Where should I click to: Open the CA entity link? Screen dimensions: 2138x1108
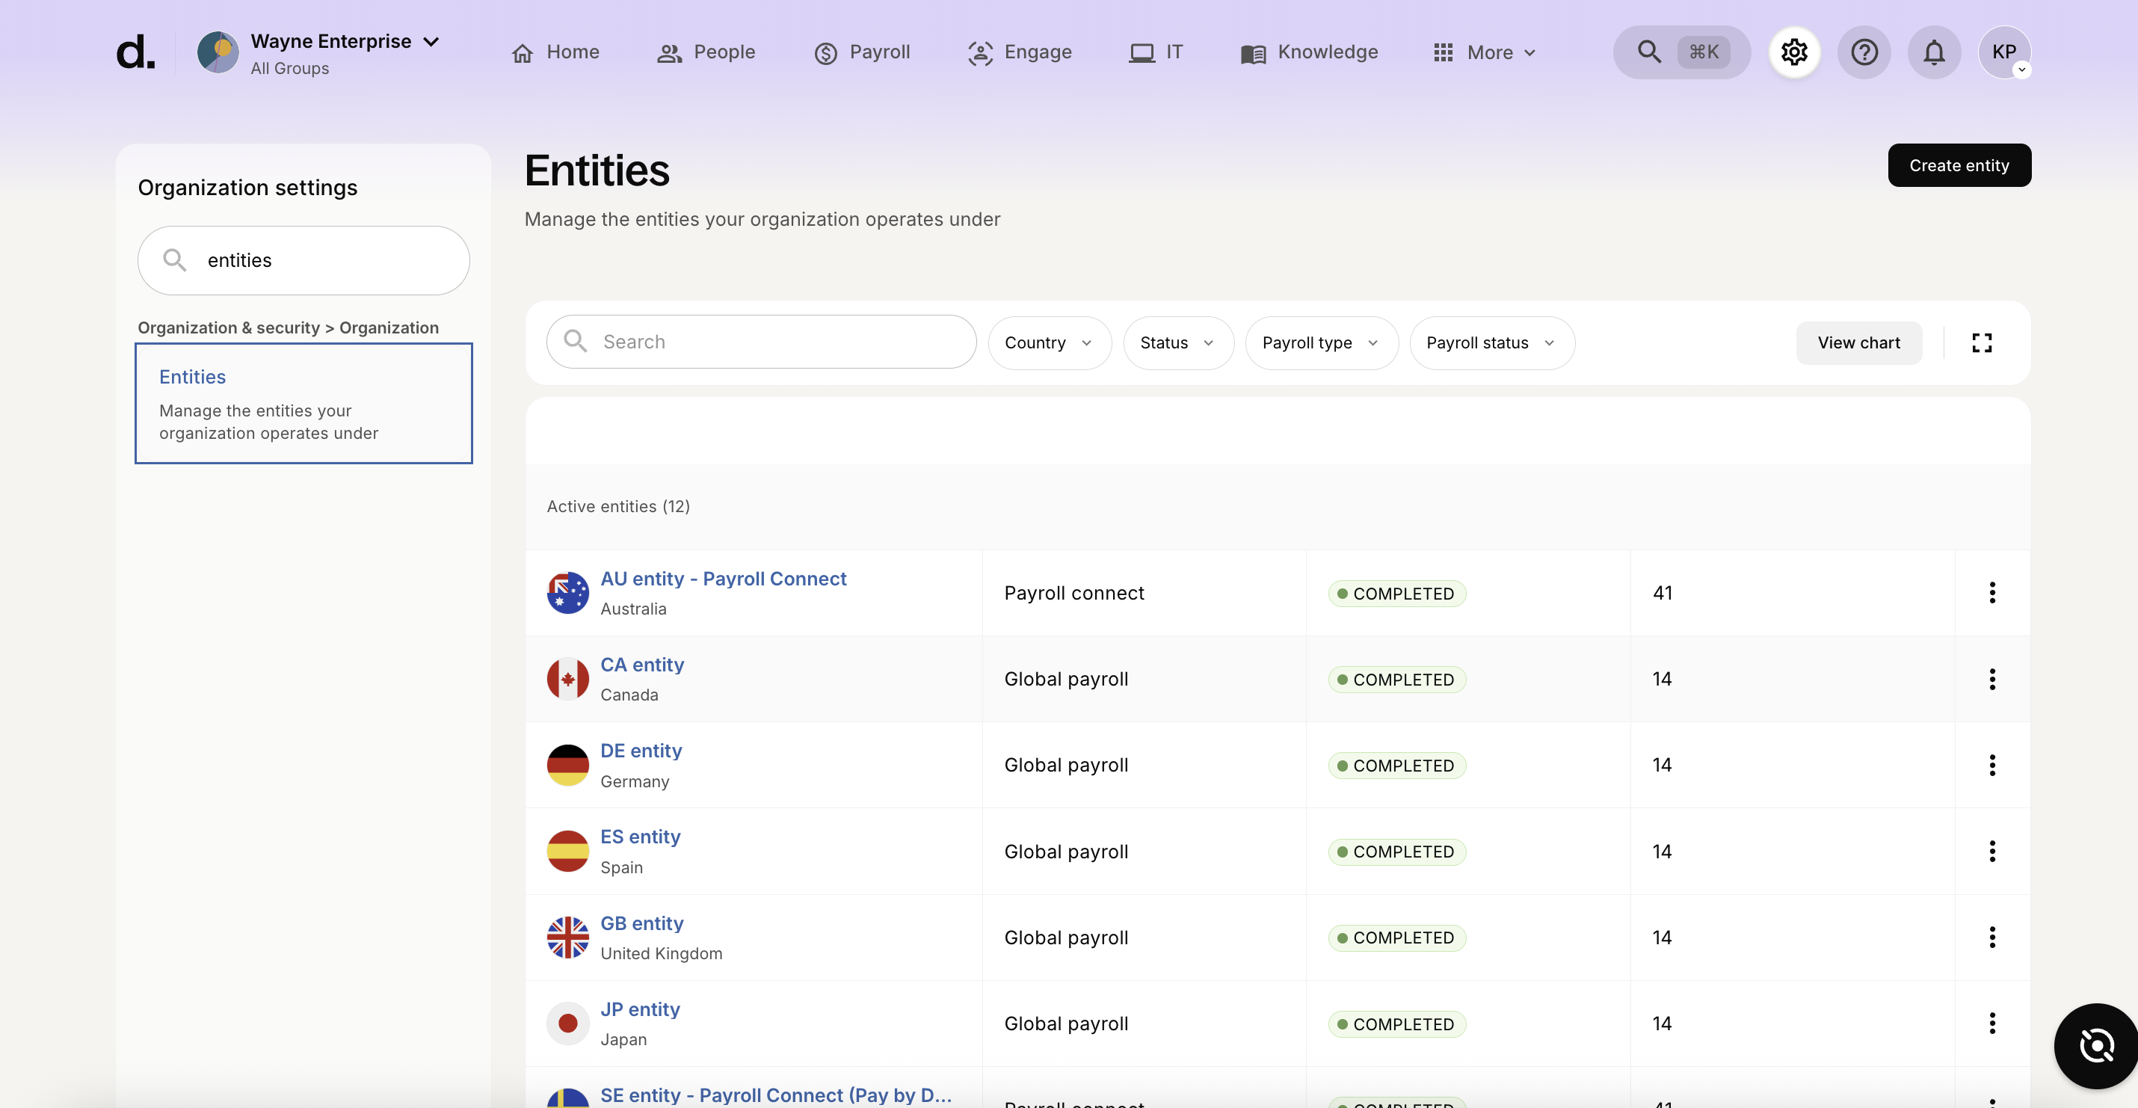pyautogui.click(x=641, y=665)
